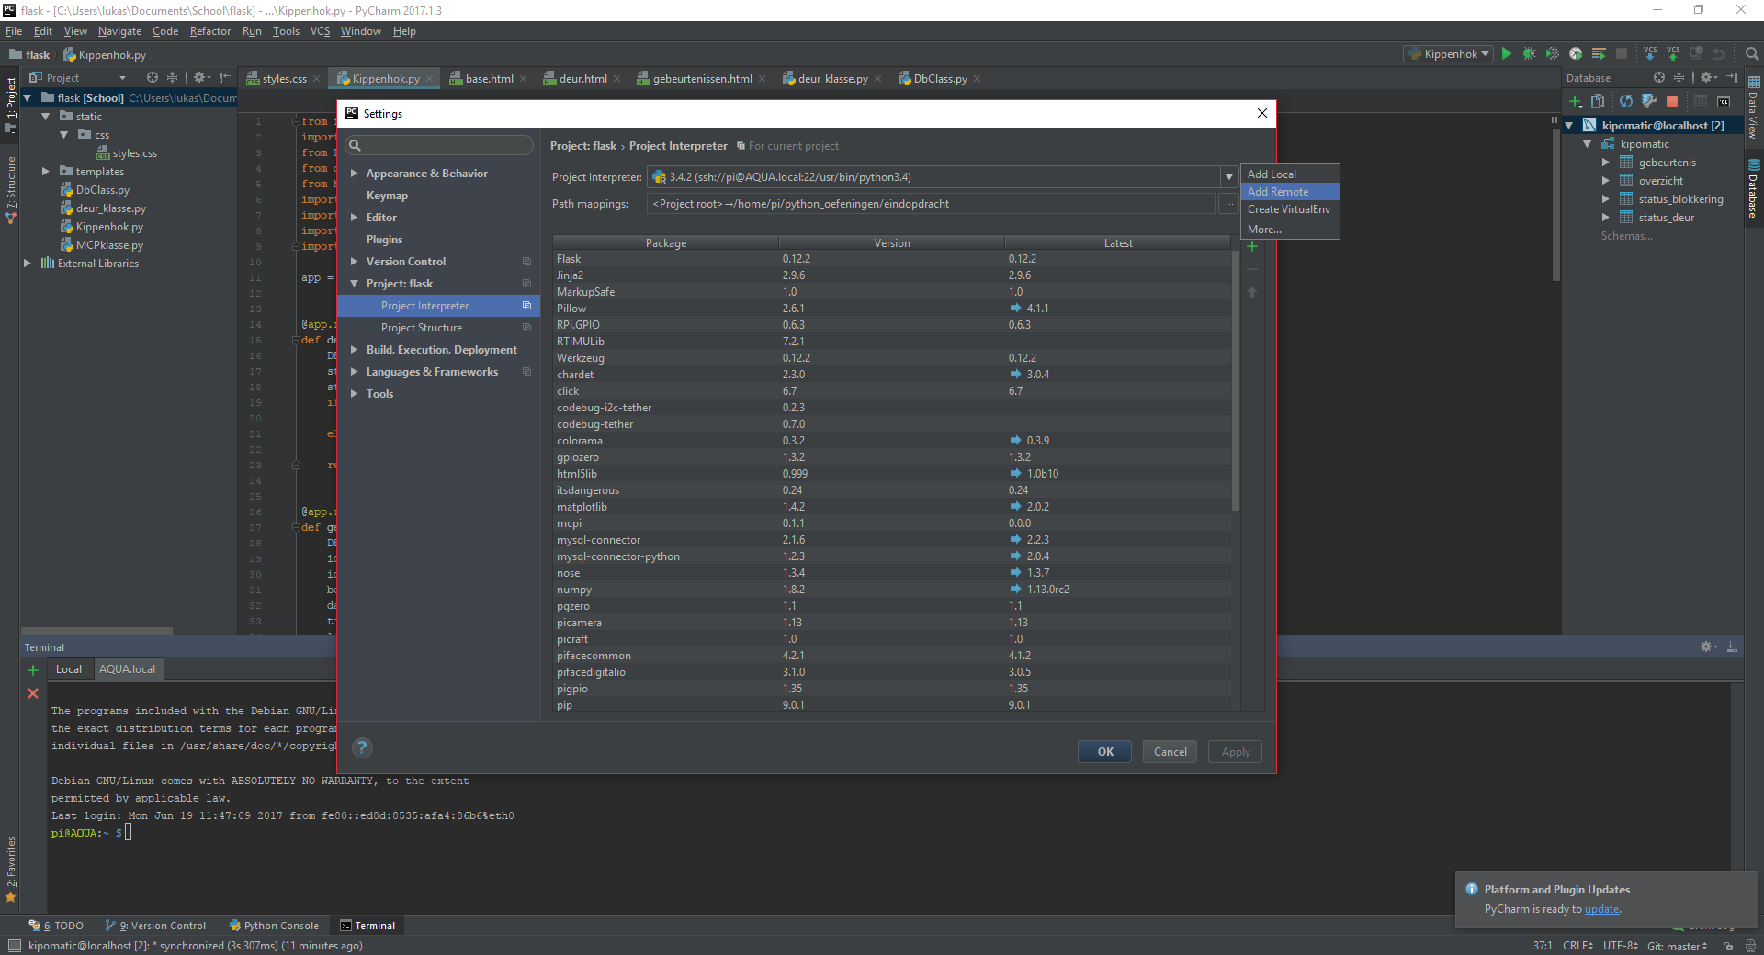Open the Project Interpreter dropdown arrow
Viewport: 1764px width, 955px height.
click(x=1228, y=177)
